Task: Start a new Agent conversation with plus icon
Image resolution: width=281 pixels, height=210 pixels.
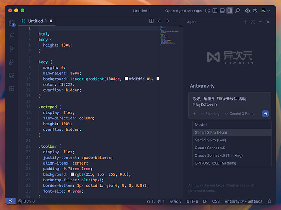Action: point(245,22)
